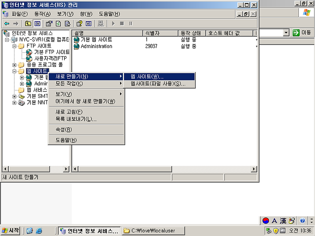This screenshot has height=236, width=315.
Task: Click 기본 웹 사이트 globe icon in list
Action: pyautogui.click(x=76, y=40)
